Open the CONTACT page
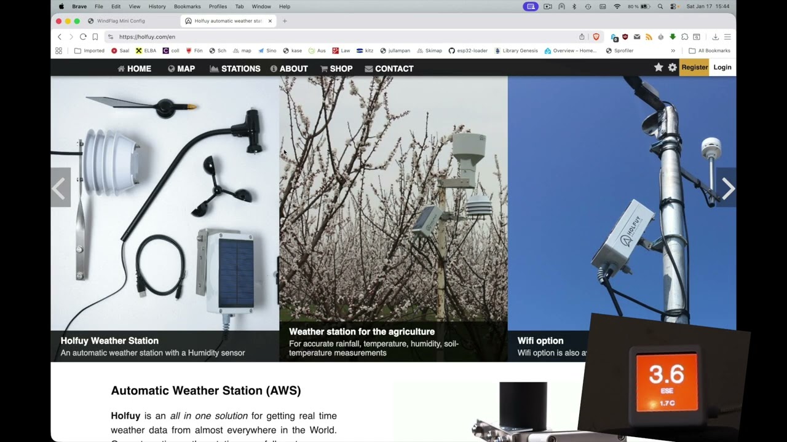The height and width of the screenshot is (442, 787). (389, 69)
